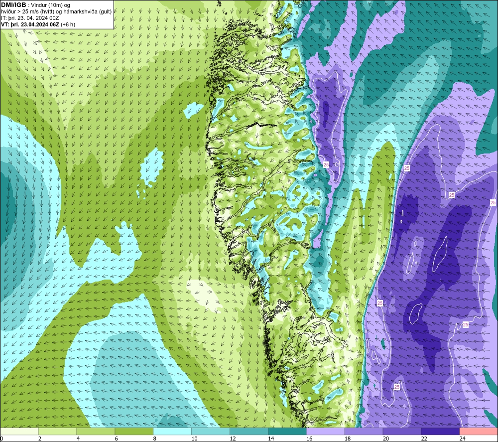Click the pink above-24 m/s legend swatch
This screenshot has height=442, width=498.
pos(479,432)
